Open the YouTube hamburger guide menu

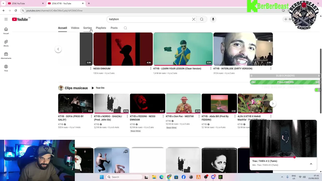(6, 19)
